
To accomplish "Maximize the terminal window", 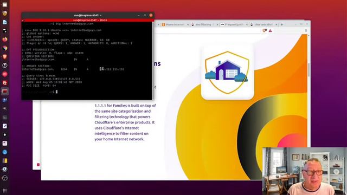I will tap(145, 15).
